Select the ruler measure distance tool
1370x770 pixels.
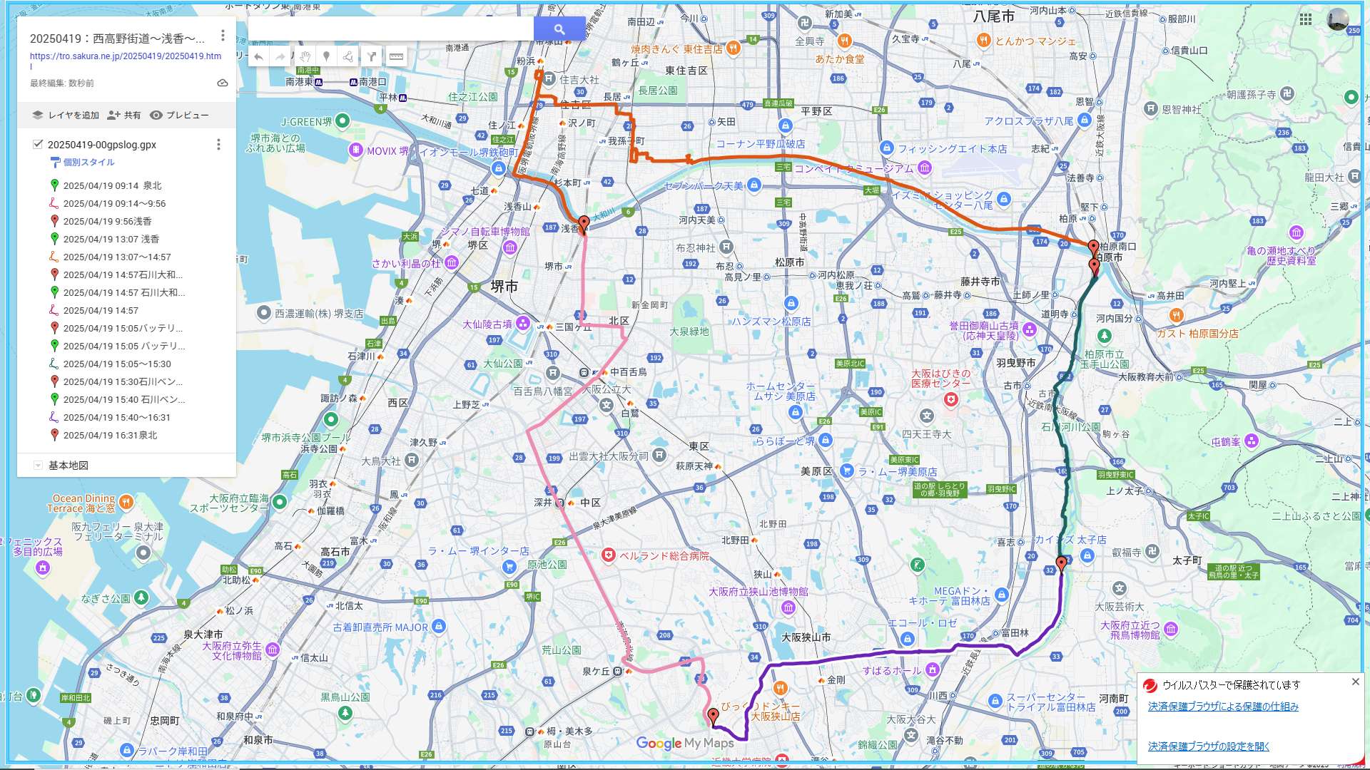pos(396,56)
